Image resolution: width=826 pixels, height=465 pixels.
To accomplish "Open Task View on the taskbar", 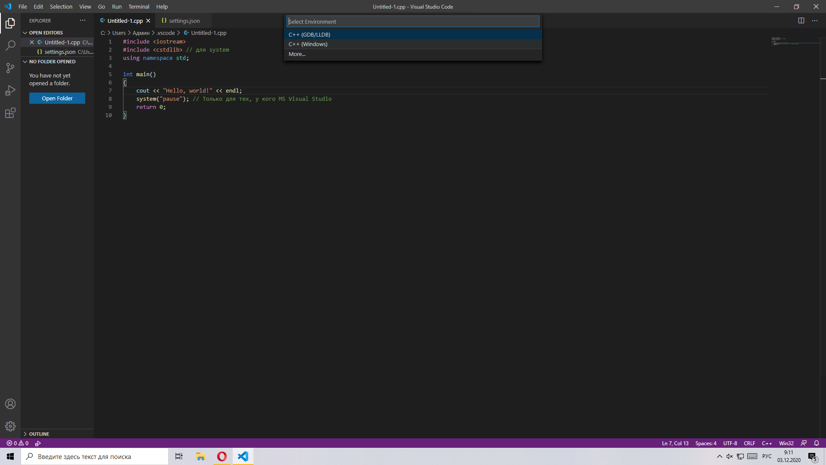I will tap(179, 456).
